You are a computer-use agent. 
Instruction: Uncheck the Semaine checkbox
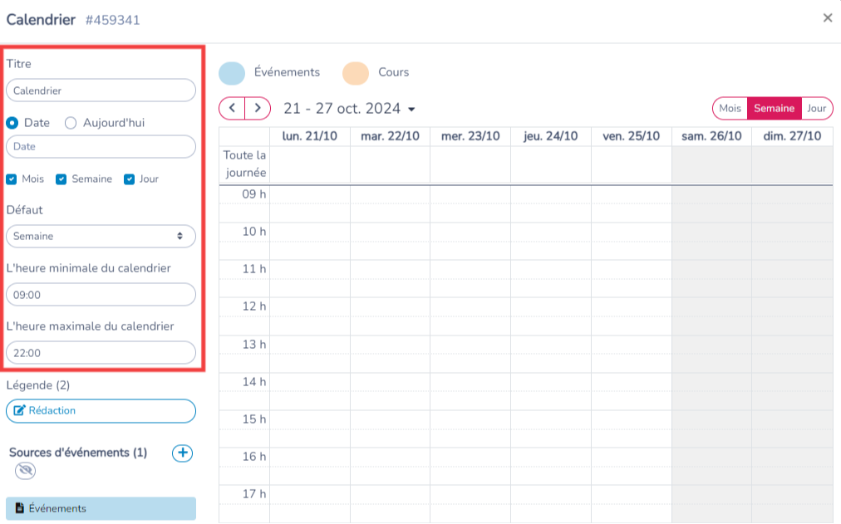pos(61,179)
